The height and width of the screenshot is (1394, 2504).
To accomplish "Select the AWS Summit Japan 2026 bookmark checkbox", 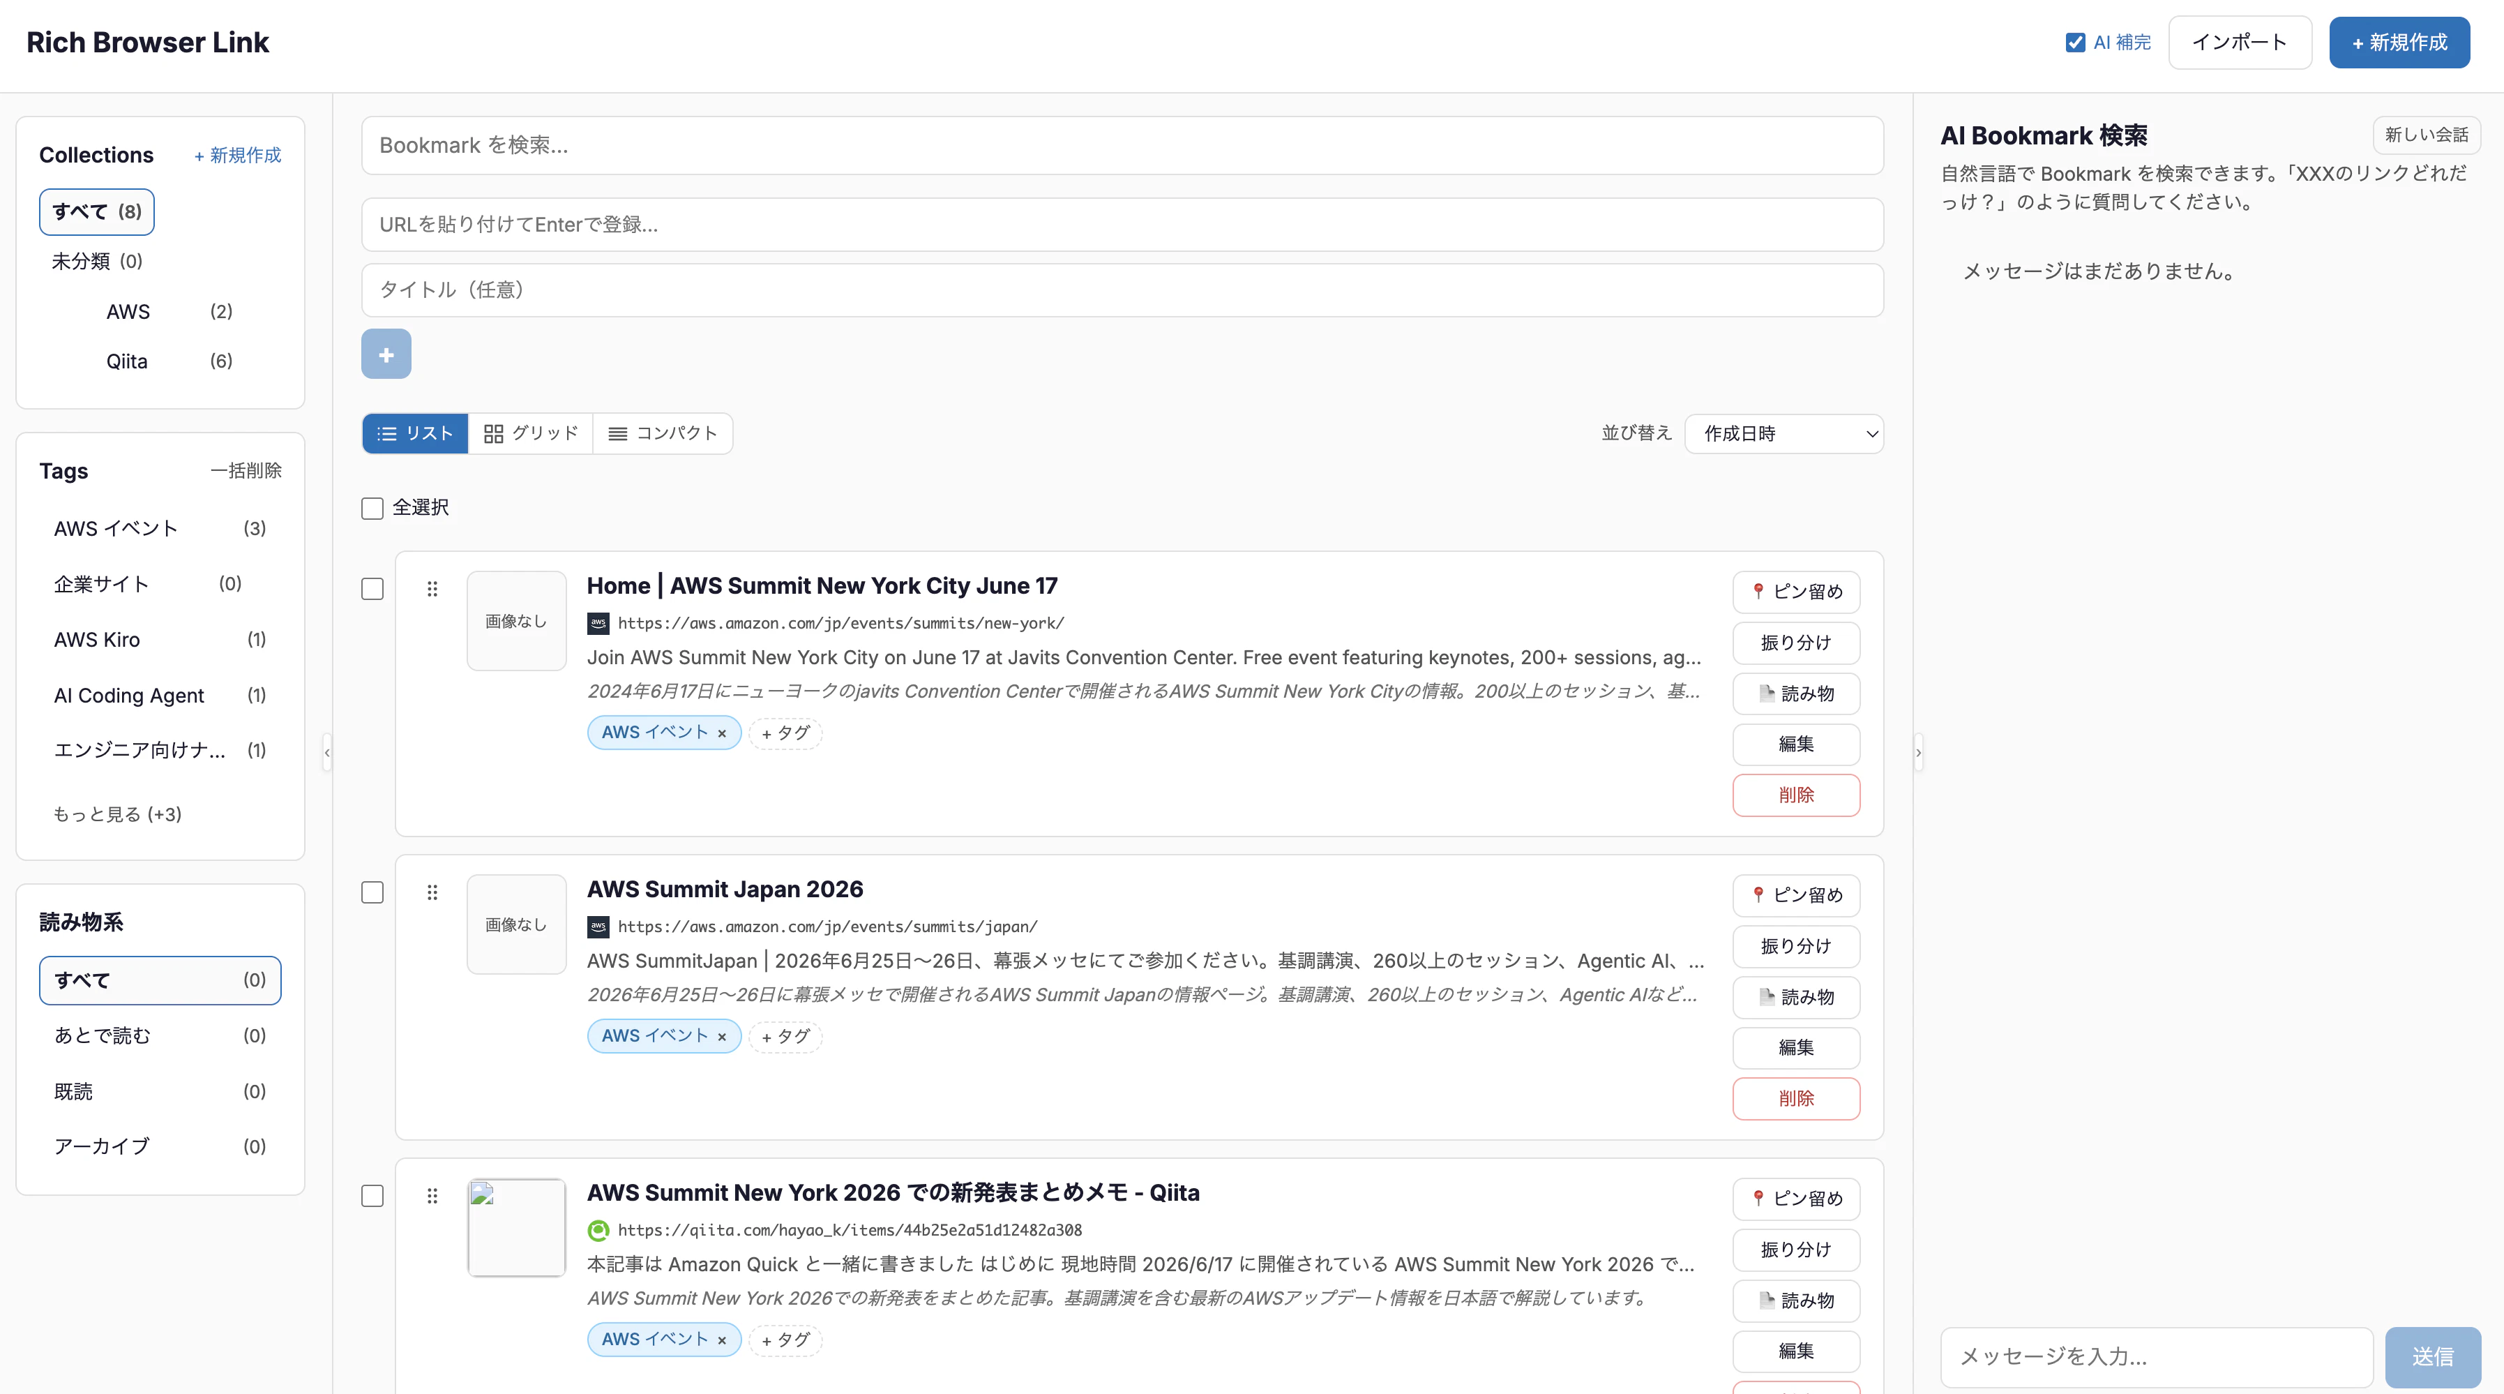I will (x=372, y=892).
